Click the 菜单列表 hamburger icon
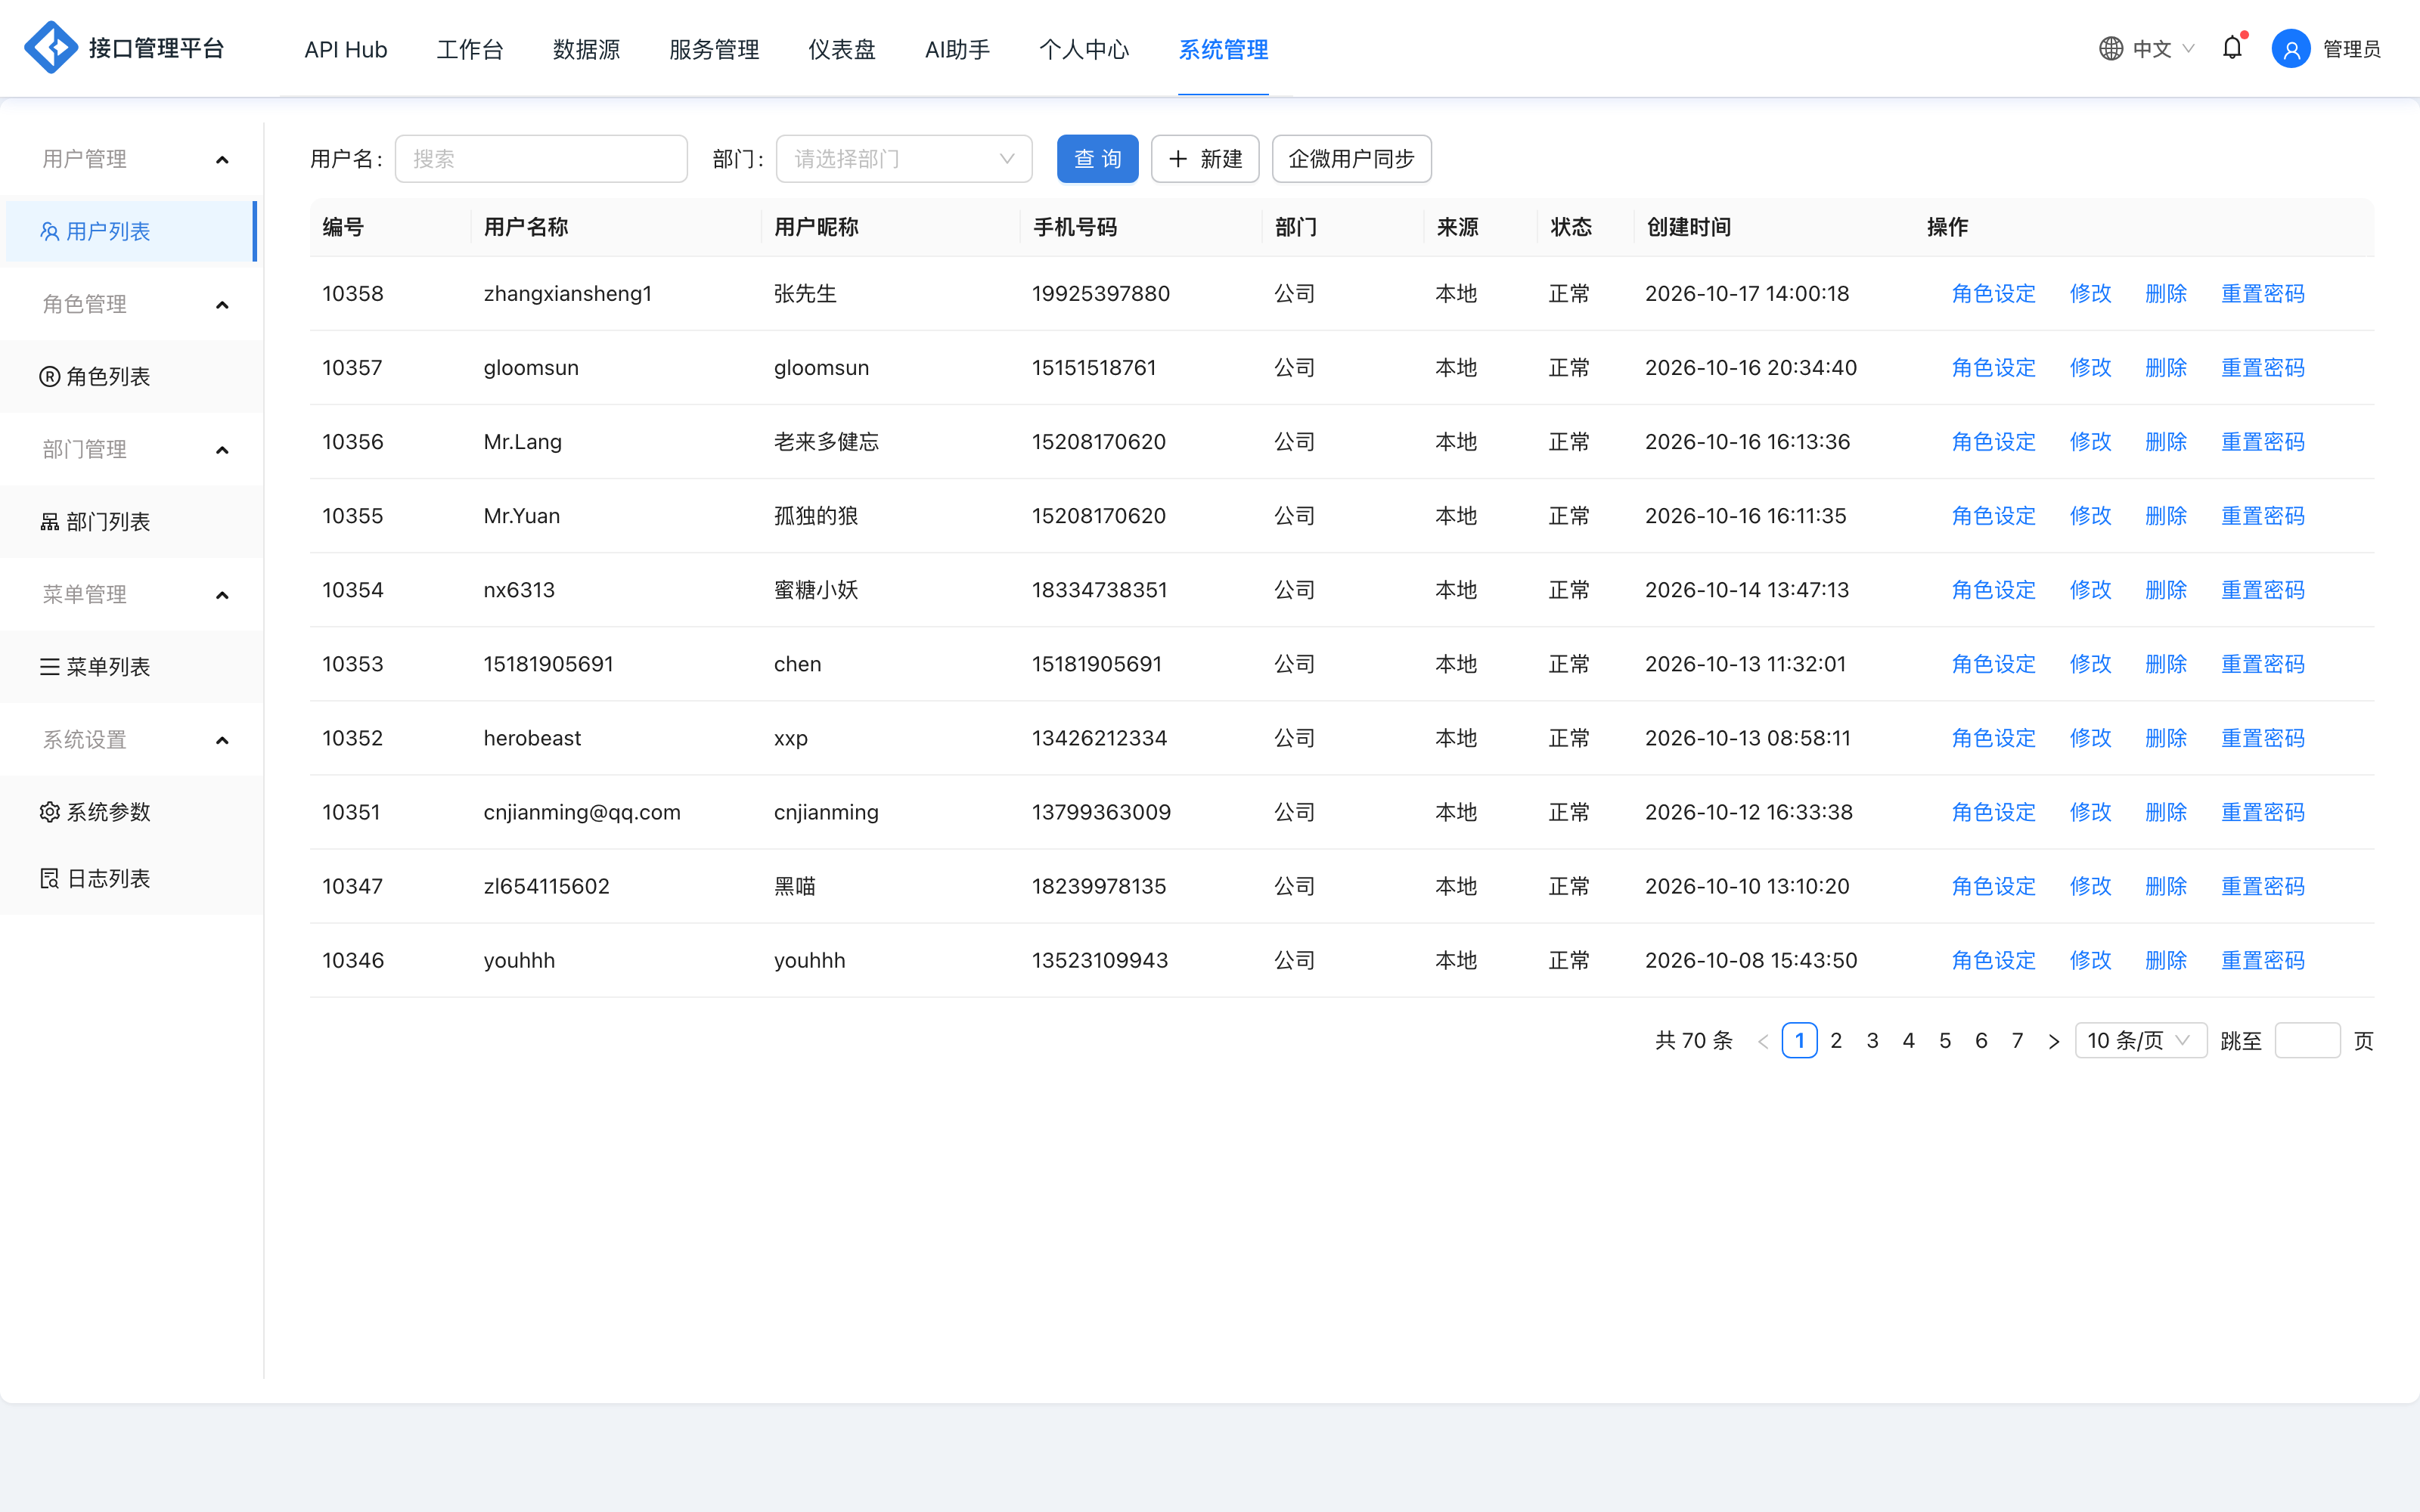2420x1512 pixels. (49, 666)
